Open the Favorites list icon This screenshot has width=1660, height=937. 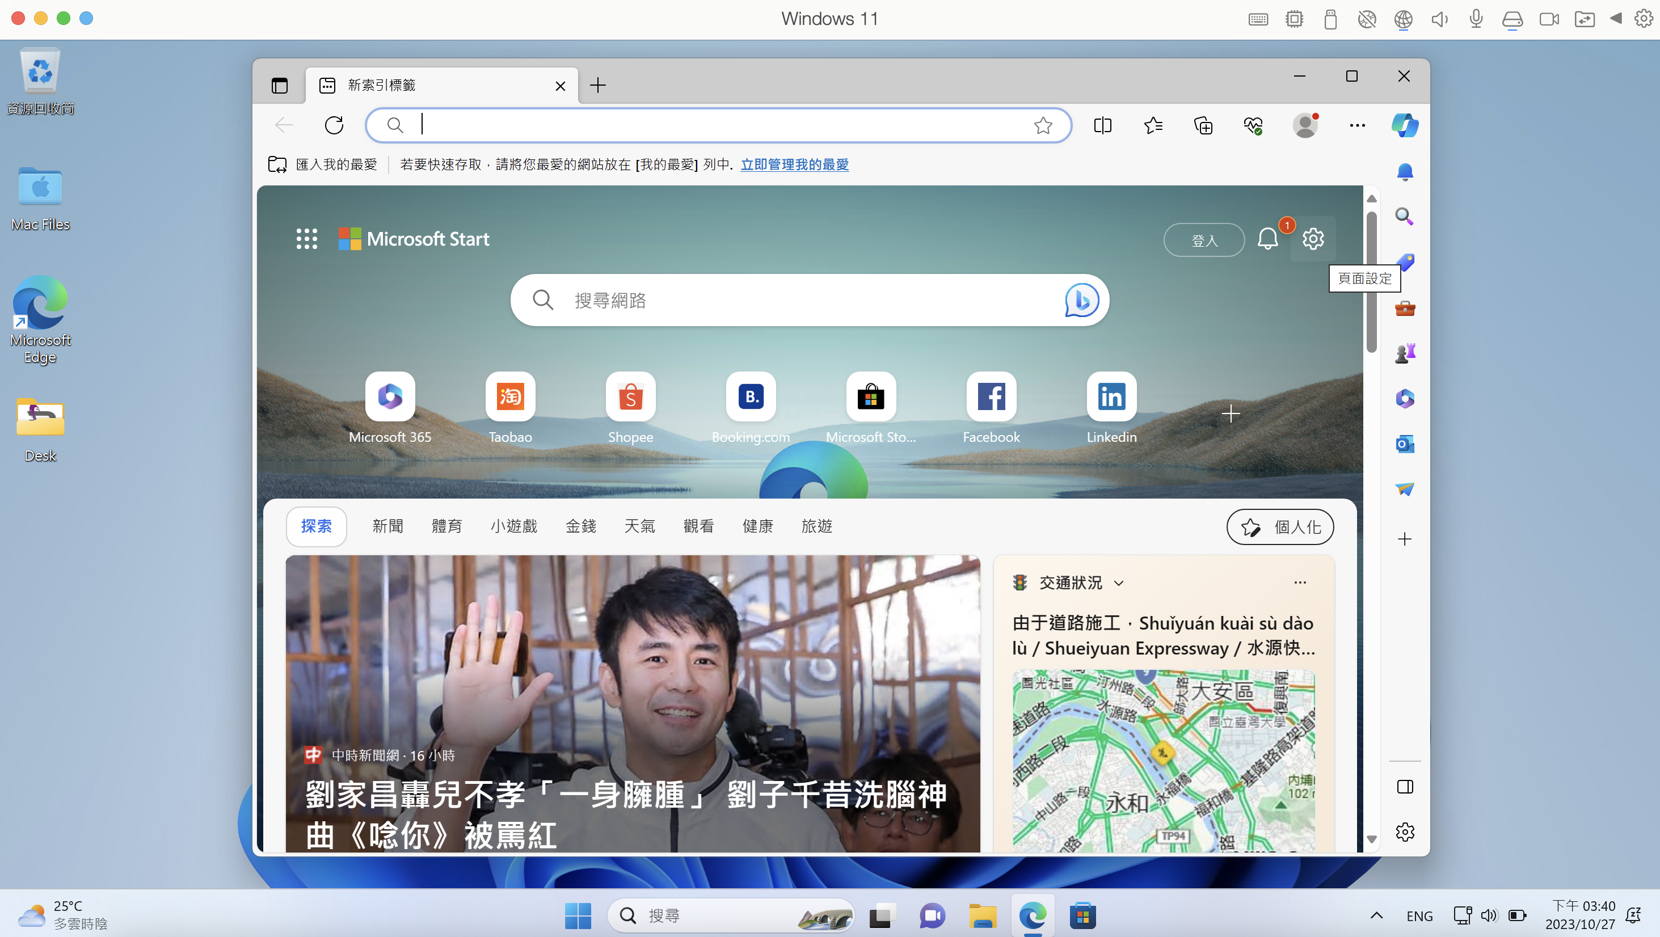(1153, 125)
